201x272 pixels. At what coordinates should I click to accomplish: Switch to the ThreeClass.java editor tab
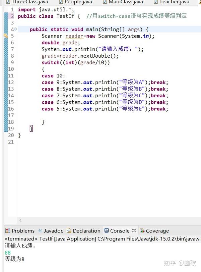coord(27,2)
